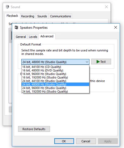Click the Test button with green arrow
Viewport: 124px width, 148px height.
[x=101, y=62]
